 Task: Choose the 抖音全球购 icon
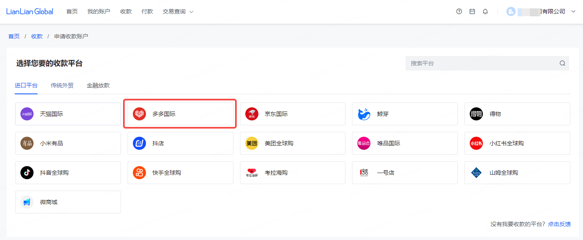(x=27, y=173)
